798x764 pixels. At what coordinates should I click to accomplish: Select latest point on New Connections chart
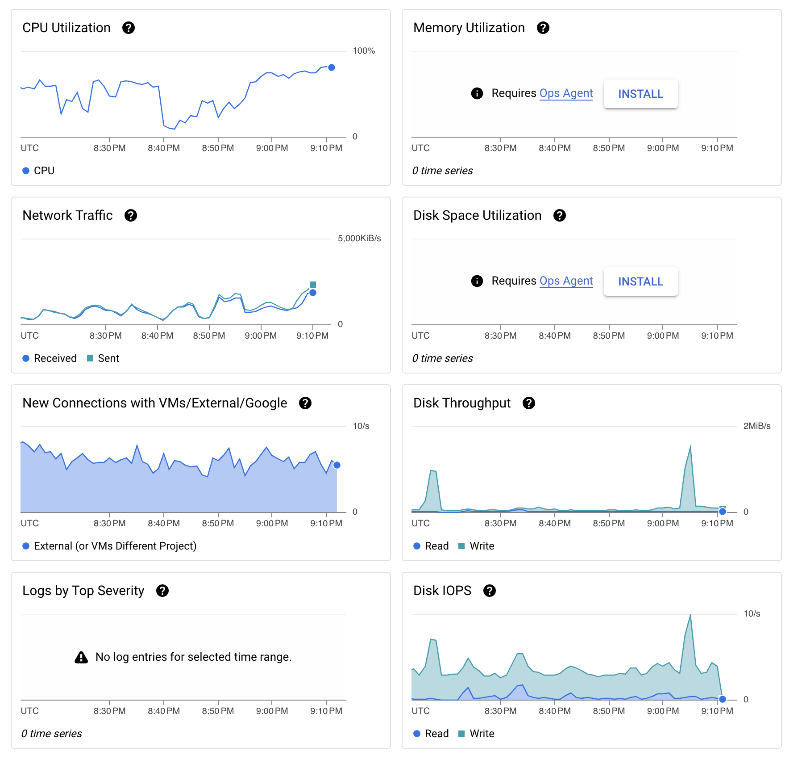(337, 465)
